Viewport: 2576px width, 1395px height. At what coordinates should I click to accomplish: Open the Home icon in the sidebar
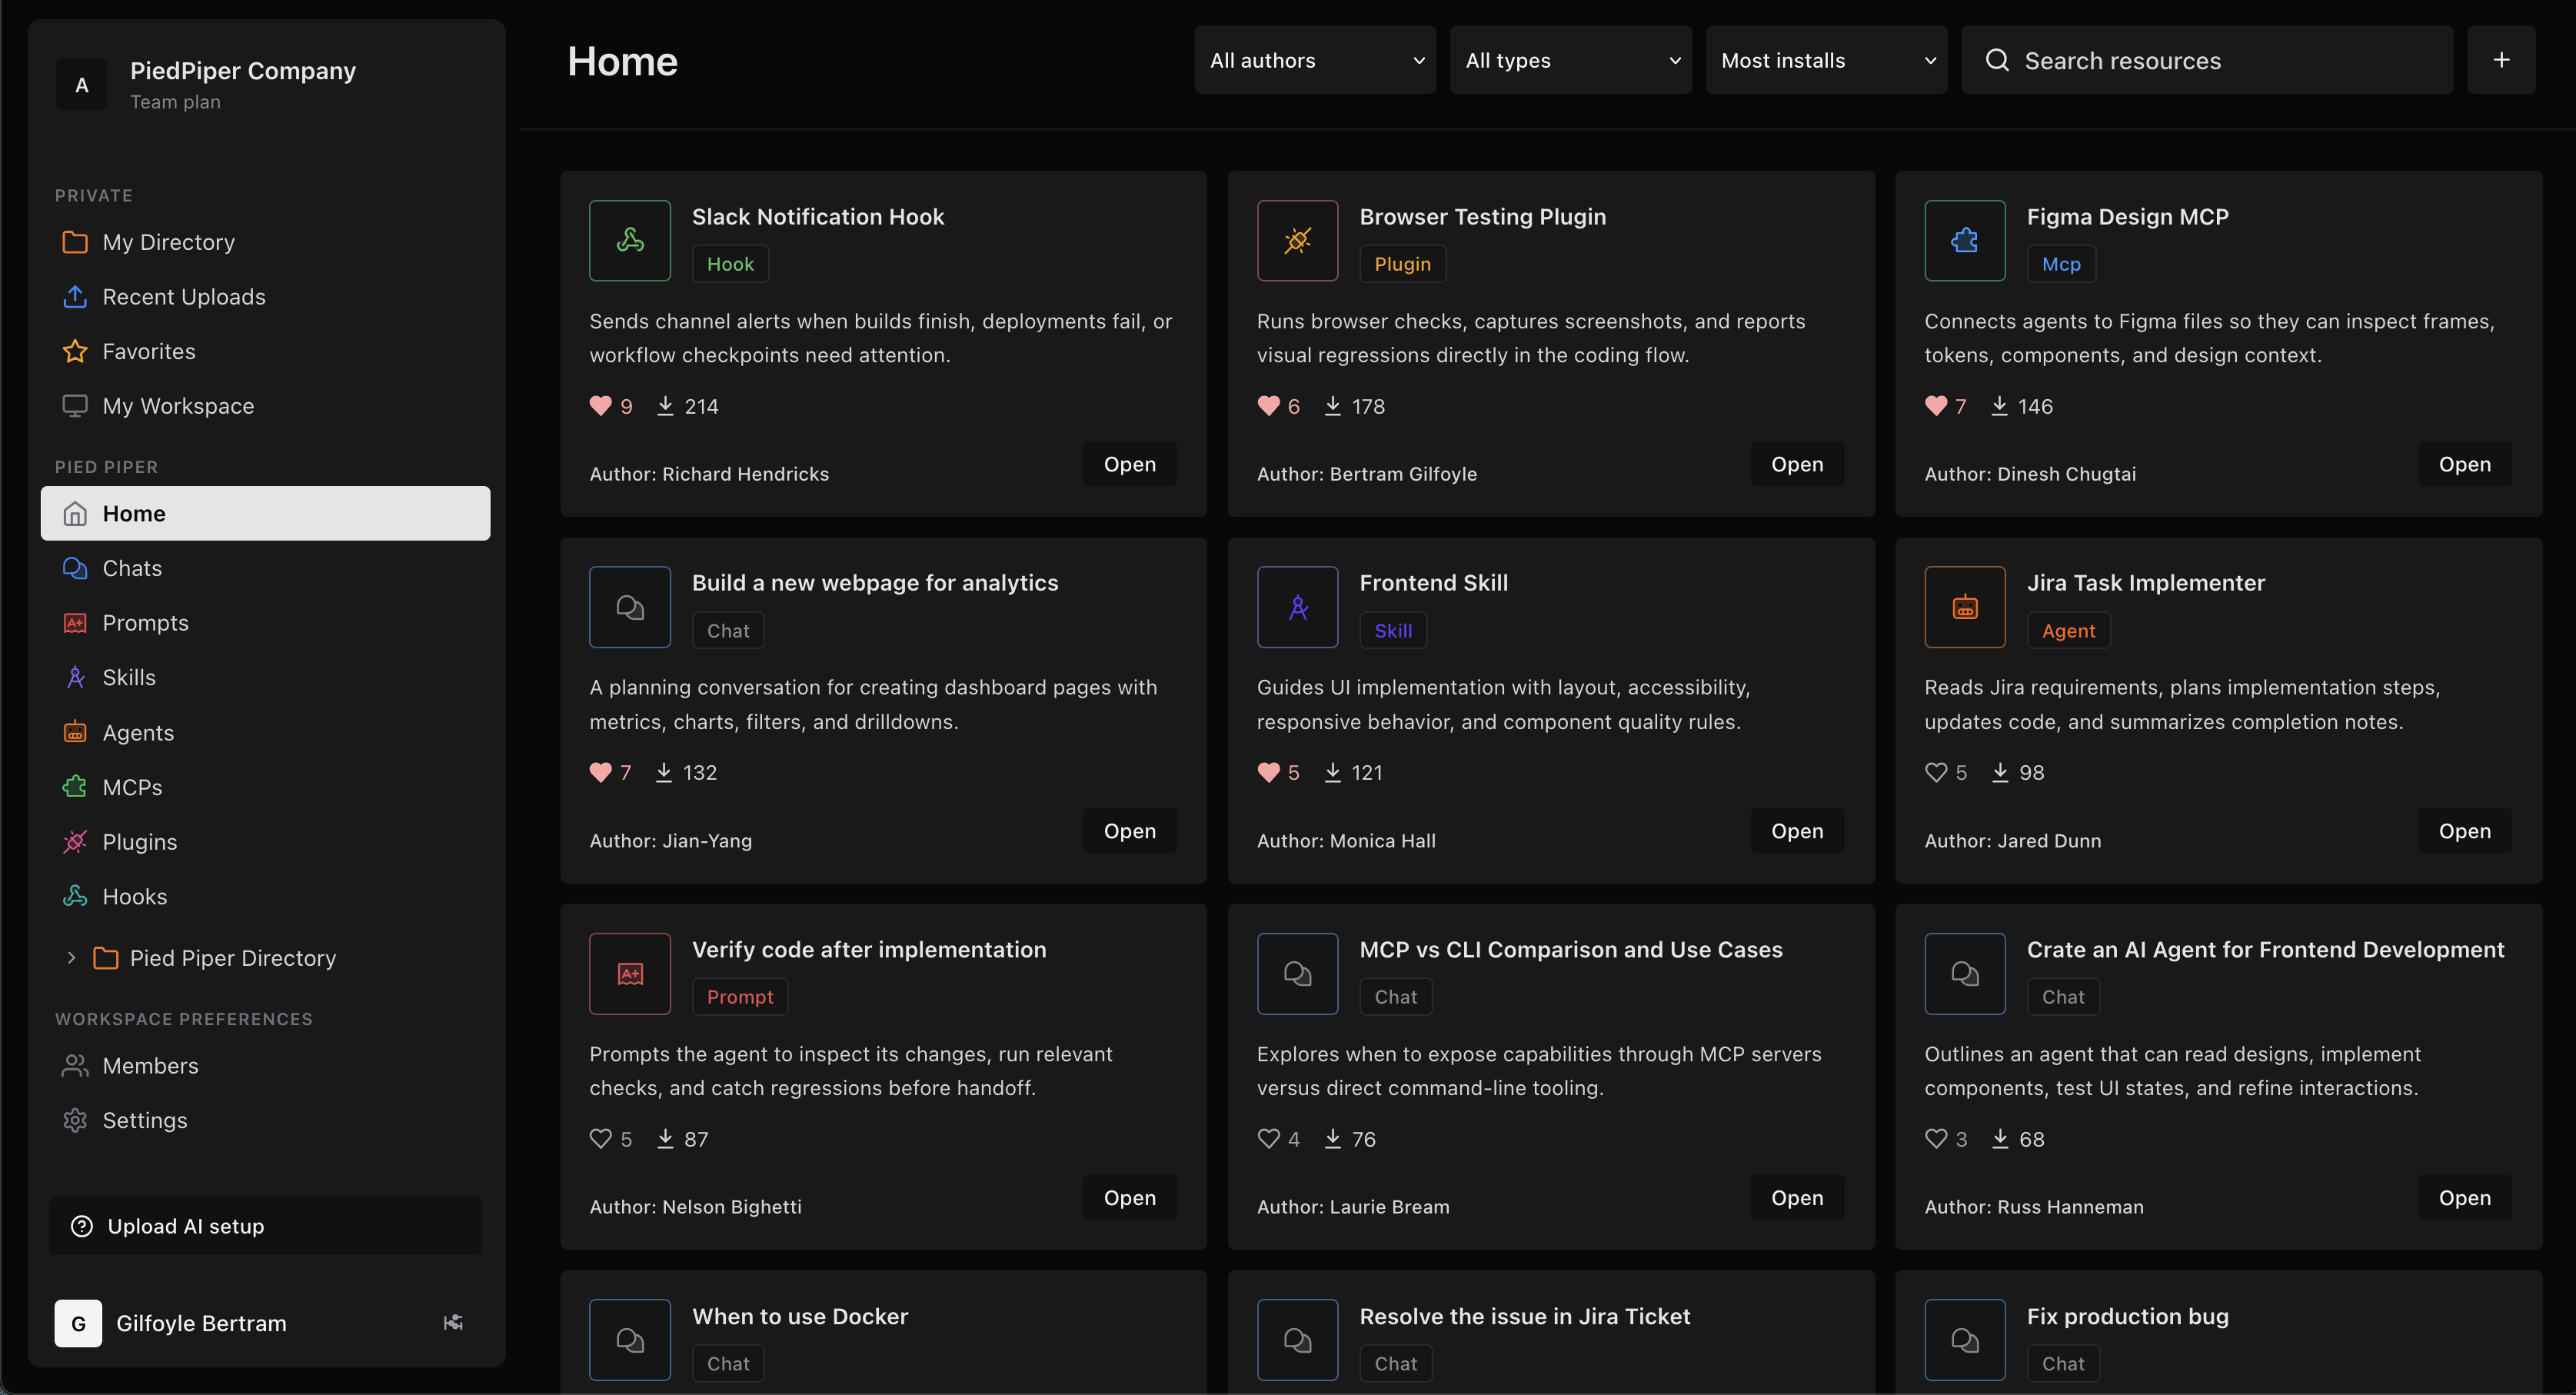(x=75, y=514)
